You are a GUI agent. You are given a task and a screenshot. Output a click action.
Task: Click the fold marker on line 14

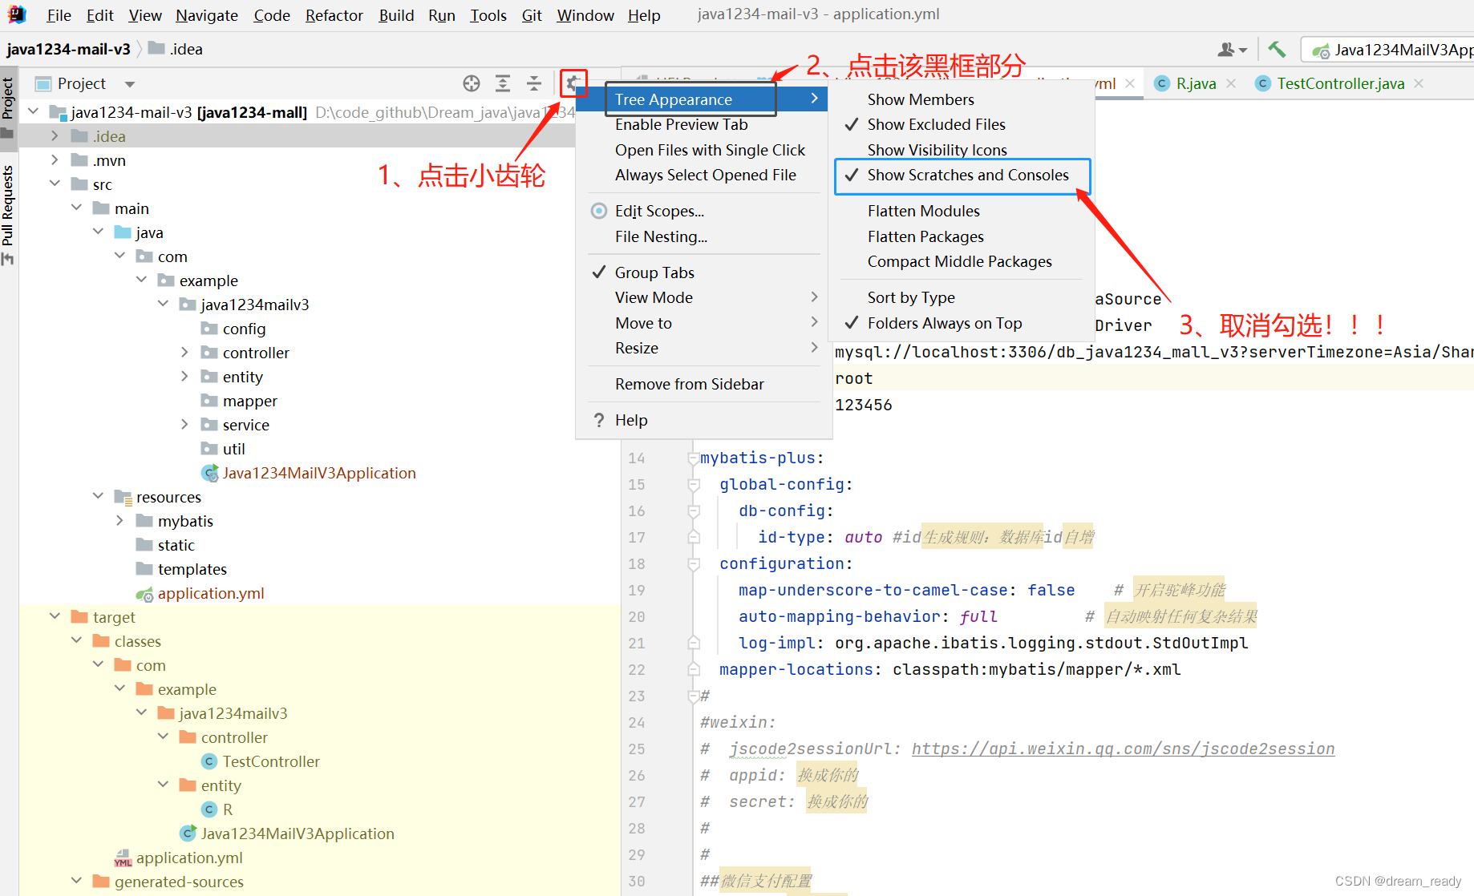pos(692,458)
